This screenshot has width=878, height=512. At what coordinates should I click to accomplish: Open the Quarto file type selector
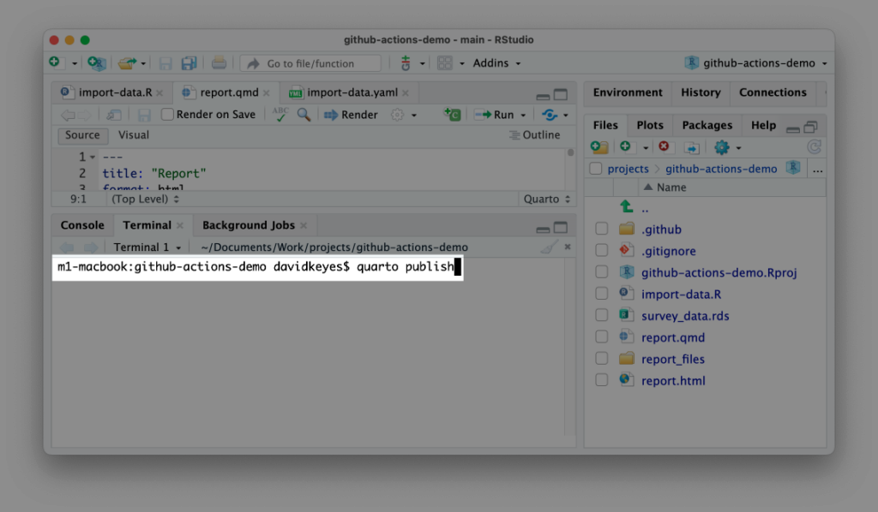[546, 199]
